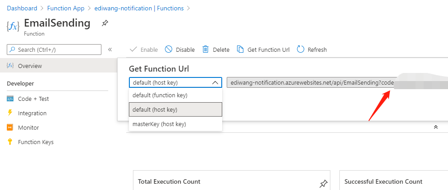Image resolution: width=448 pixels, height=190 pixels.
Task: Close the key type dropdown
Action: 215,83
